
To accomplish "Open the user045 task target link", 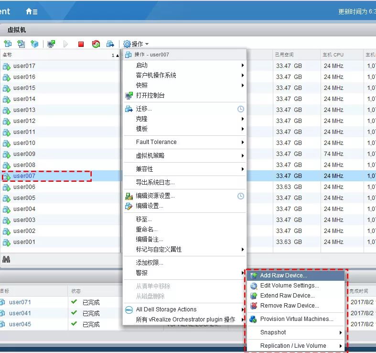I will click(x=20, y=324).
